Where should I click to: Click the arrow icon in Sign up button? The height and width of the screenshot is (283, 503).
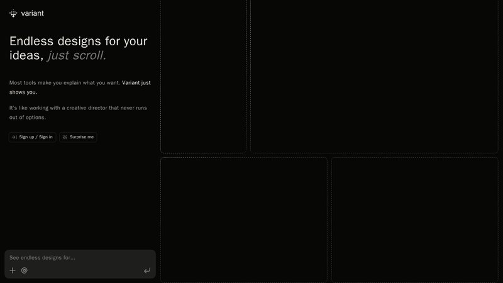[x=14, y=137]
